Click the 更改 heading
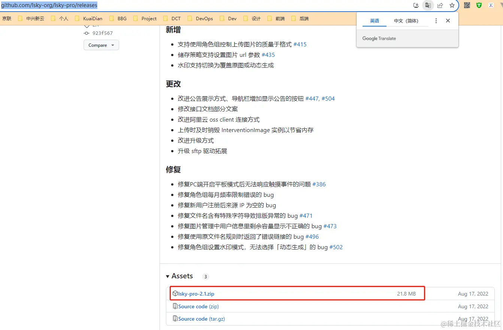Viewport: 503px width, 330px height. 173,84
